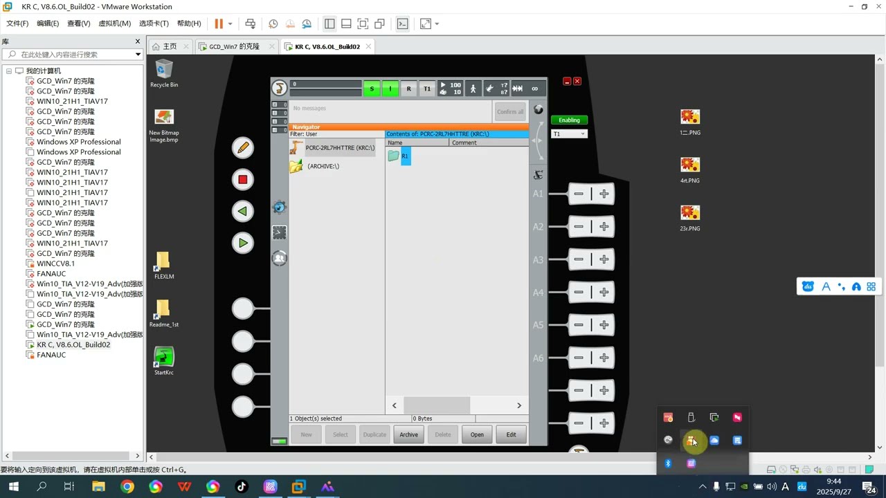This screenshot has width=886, height=498.
Task: Click the Navigator list scroll-left arrow
Action: tap(395, 405)
